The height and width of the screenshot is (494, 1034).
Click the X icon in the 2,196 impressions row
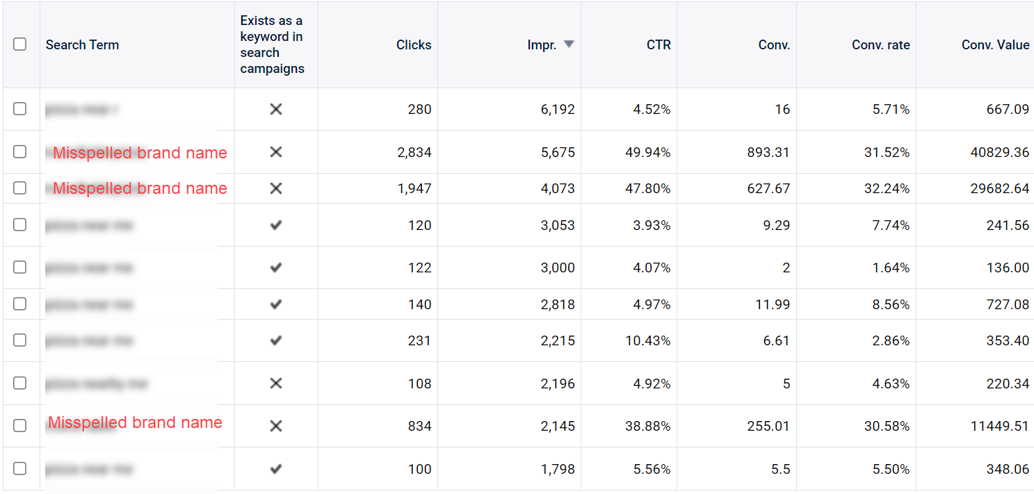276,384
